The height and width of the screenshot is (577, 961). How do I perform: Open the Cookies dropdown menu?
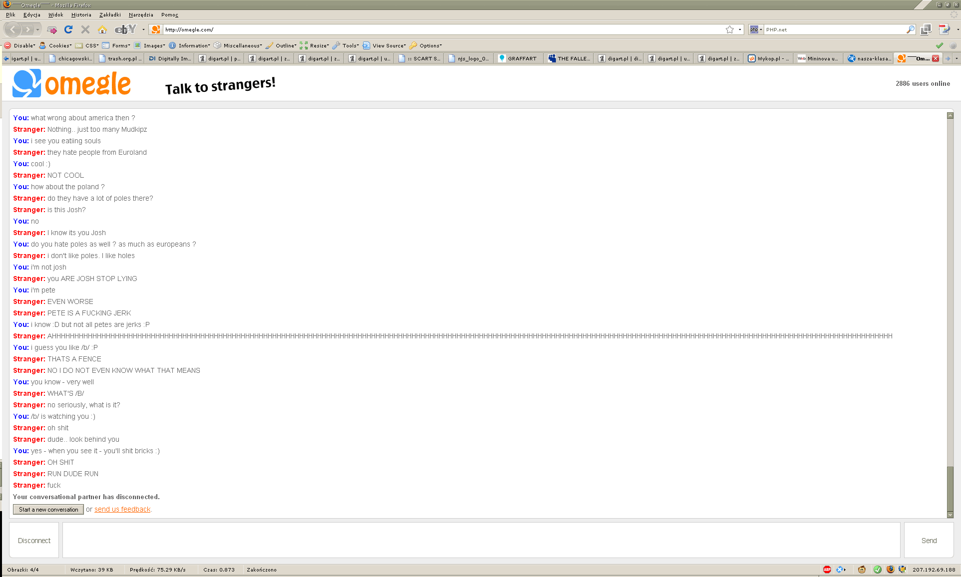(x=56, y=45)
